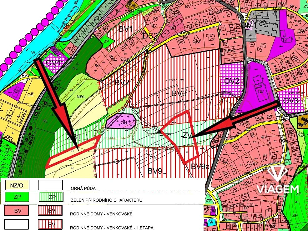
Task: Click the OV2 magenta grid zone
Action: tap(232, 81)
